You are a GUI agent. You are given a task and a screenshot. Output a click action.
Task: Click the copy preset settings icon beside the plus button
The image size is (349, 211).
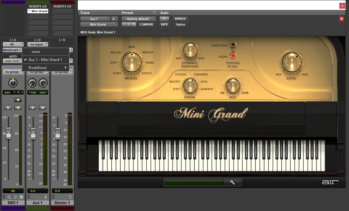point(134,24)
